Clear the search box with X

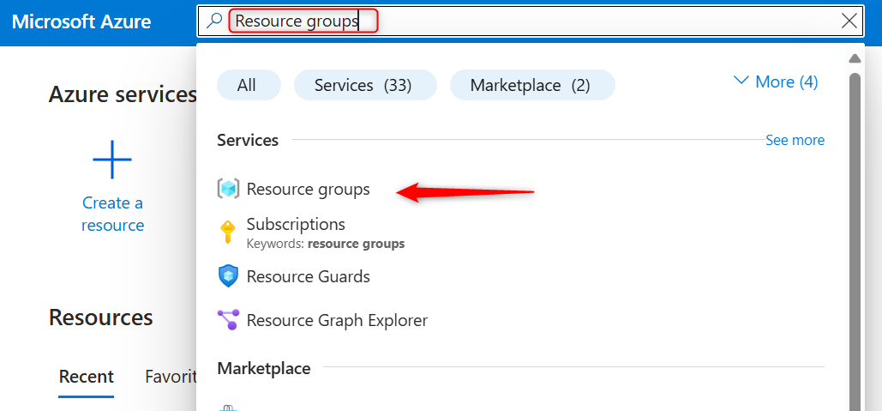[849, 21]
